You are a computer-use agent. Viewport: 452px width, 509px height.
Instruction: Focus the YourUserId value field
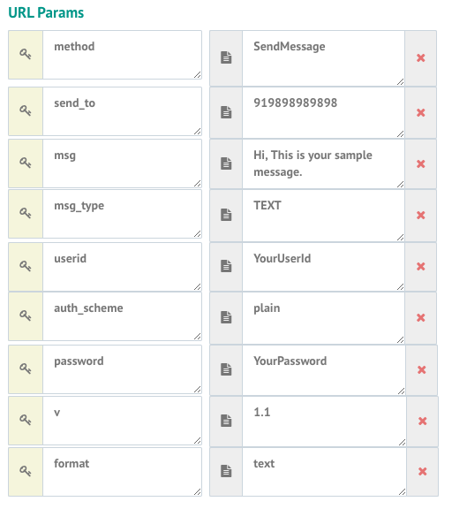tap(323, 267)
